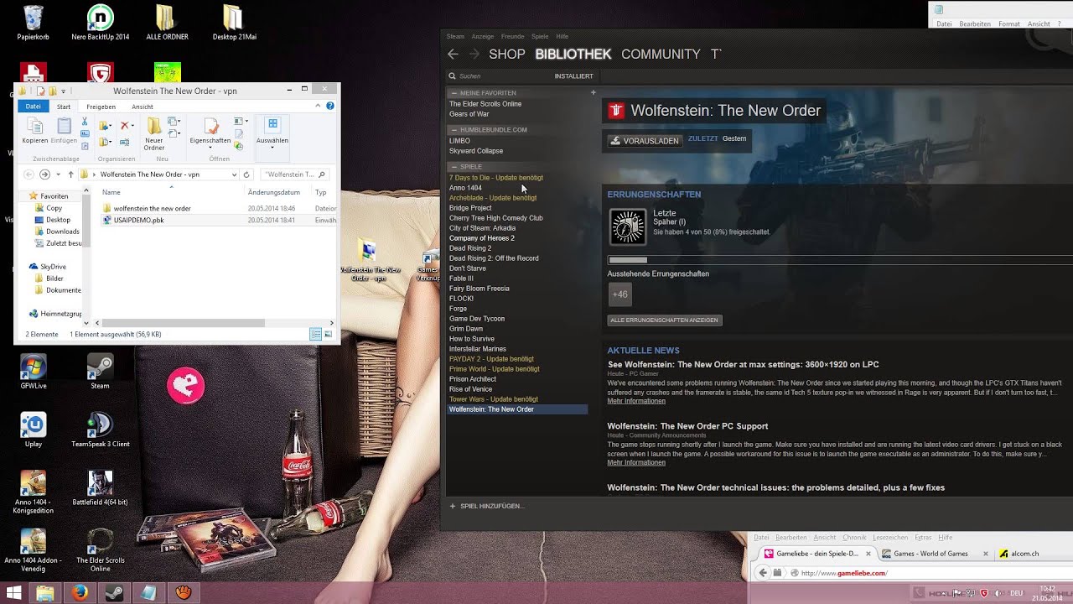This screenshot has width=1073, height=604.
Task: Click the Späher achievement icon
Action: tap(628, 226)
